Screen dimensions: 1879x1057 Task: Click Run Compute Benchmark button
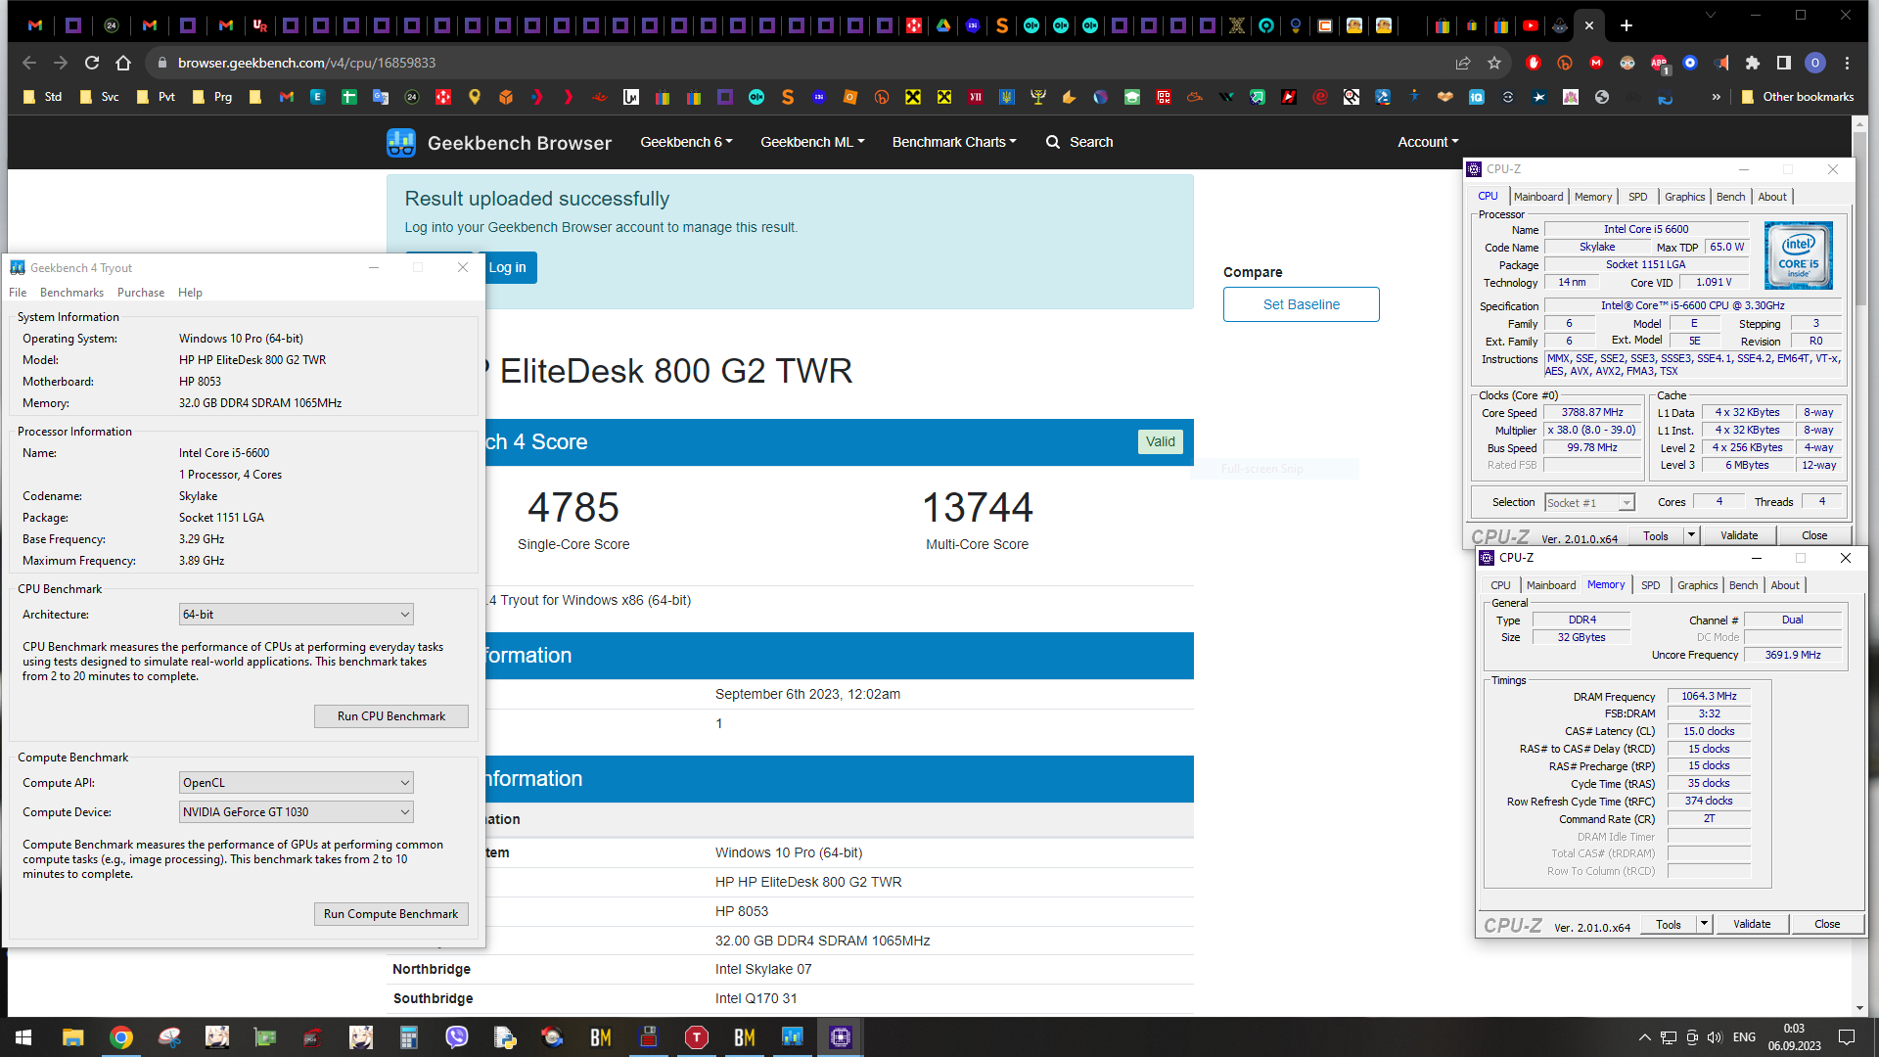pyautogui.click(x=390, y=914)
